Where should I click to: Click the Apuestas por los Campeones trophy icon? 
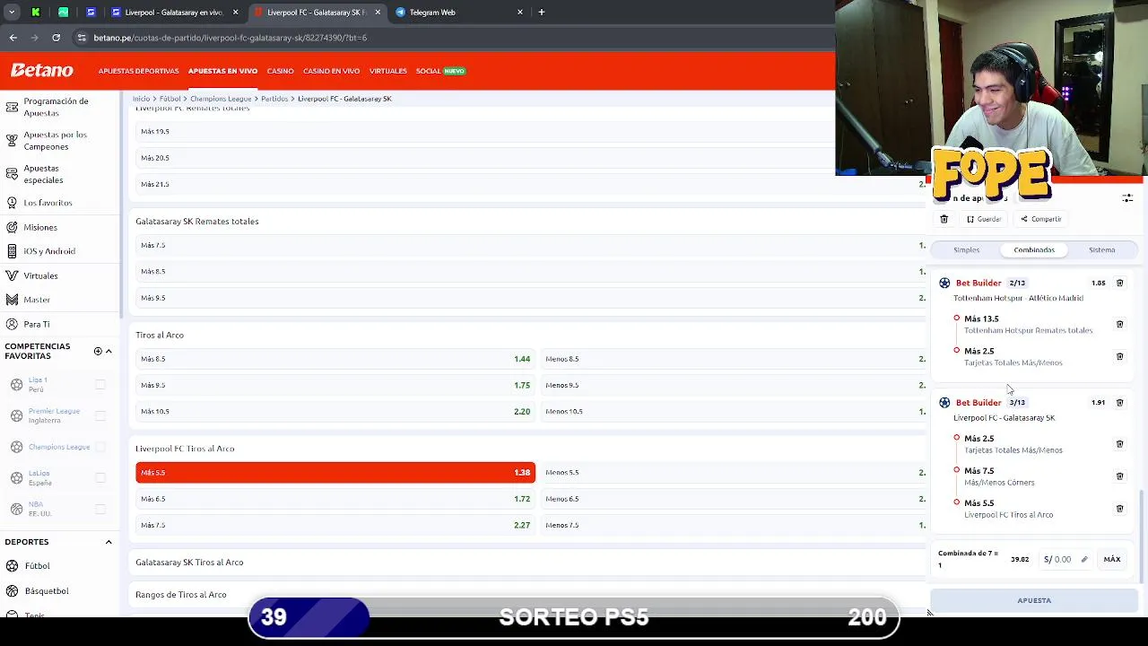[x=12, y=140]
